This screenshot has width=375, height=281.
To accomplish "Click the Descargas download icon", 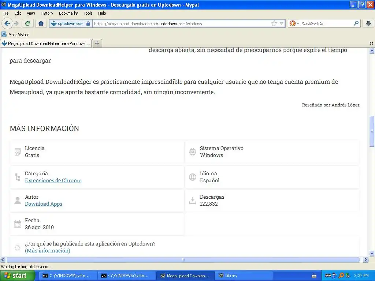I will pos(193,201).
